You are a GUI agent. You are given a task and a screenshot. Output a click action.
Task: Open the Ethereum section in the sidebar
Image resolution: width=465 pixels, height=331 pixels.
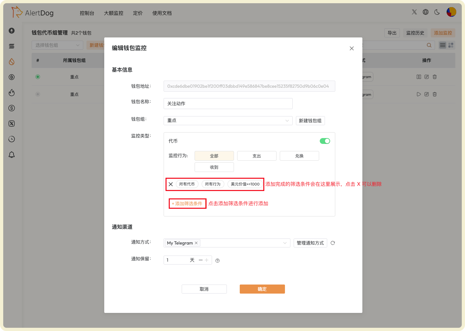[x=12, y=31]
